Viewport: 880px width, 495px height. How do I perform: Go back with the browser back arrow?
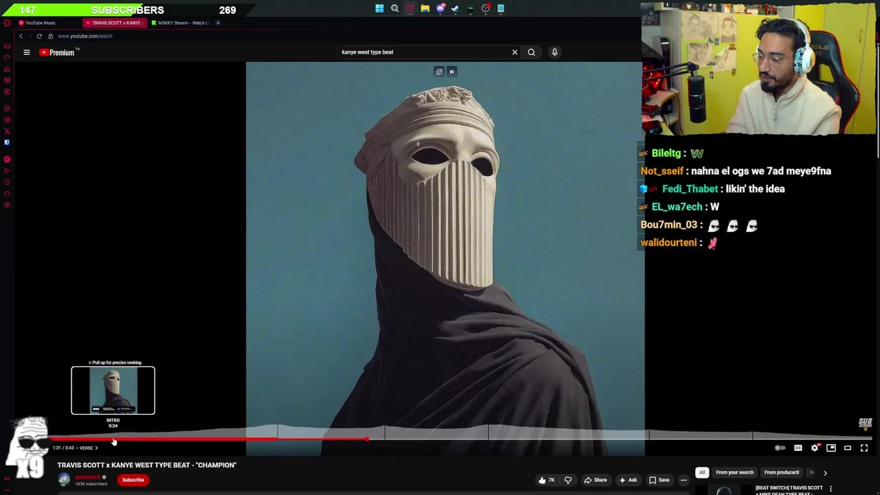21,36
